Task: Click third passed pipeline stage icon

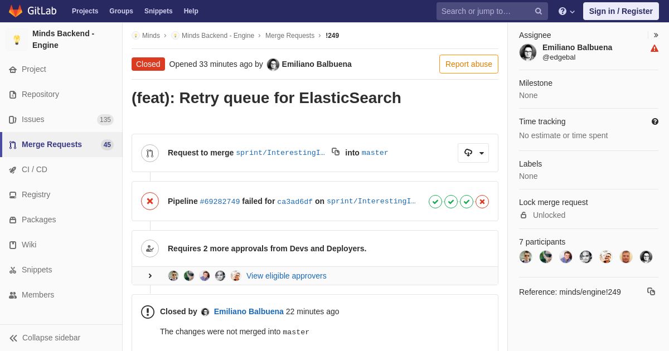Action: click(x=467, y=202)
